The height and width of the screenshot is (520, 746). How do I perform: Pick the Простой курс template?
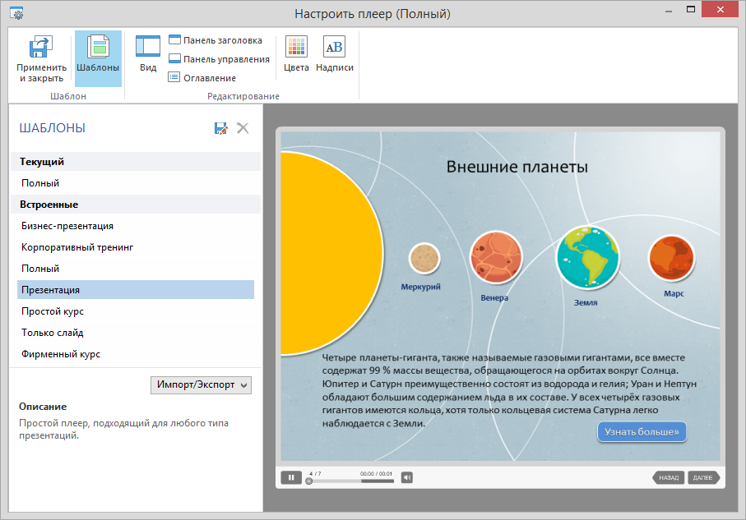click(136, 311)
